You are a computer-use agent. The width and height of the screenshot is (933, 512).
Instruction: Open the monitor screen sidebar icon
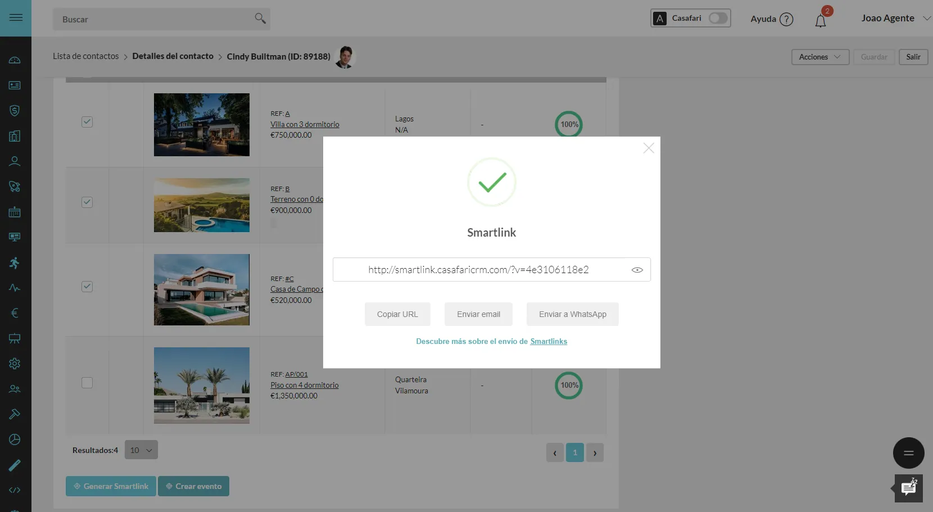tap(15, 237)
